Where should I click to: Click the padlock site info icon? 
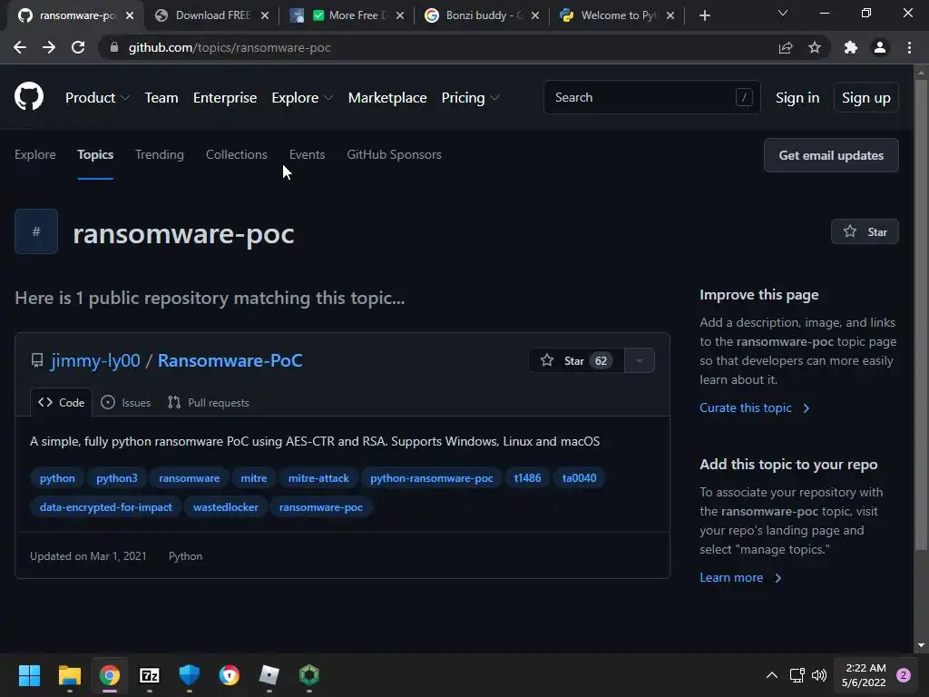point(114,47)
